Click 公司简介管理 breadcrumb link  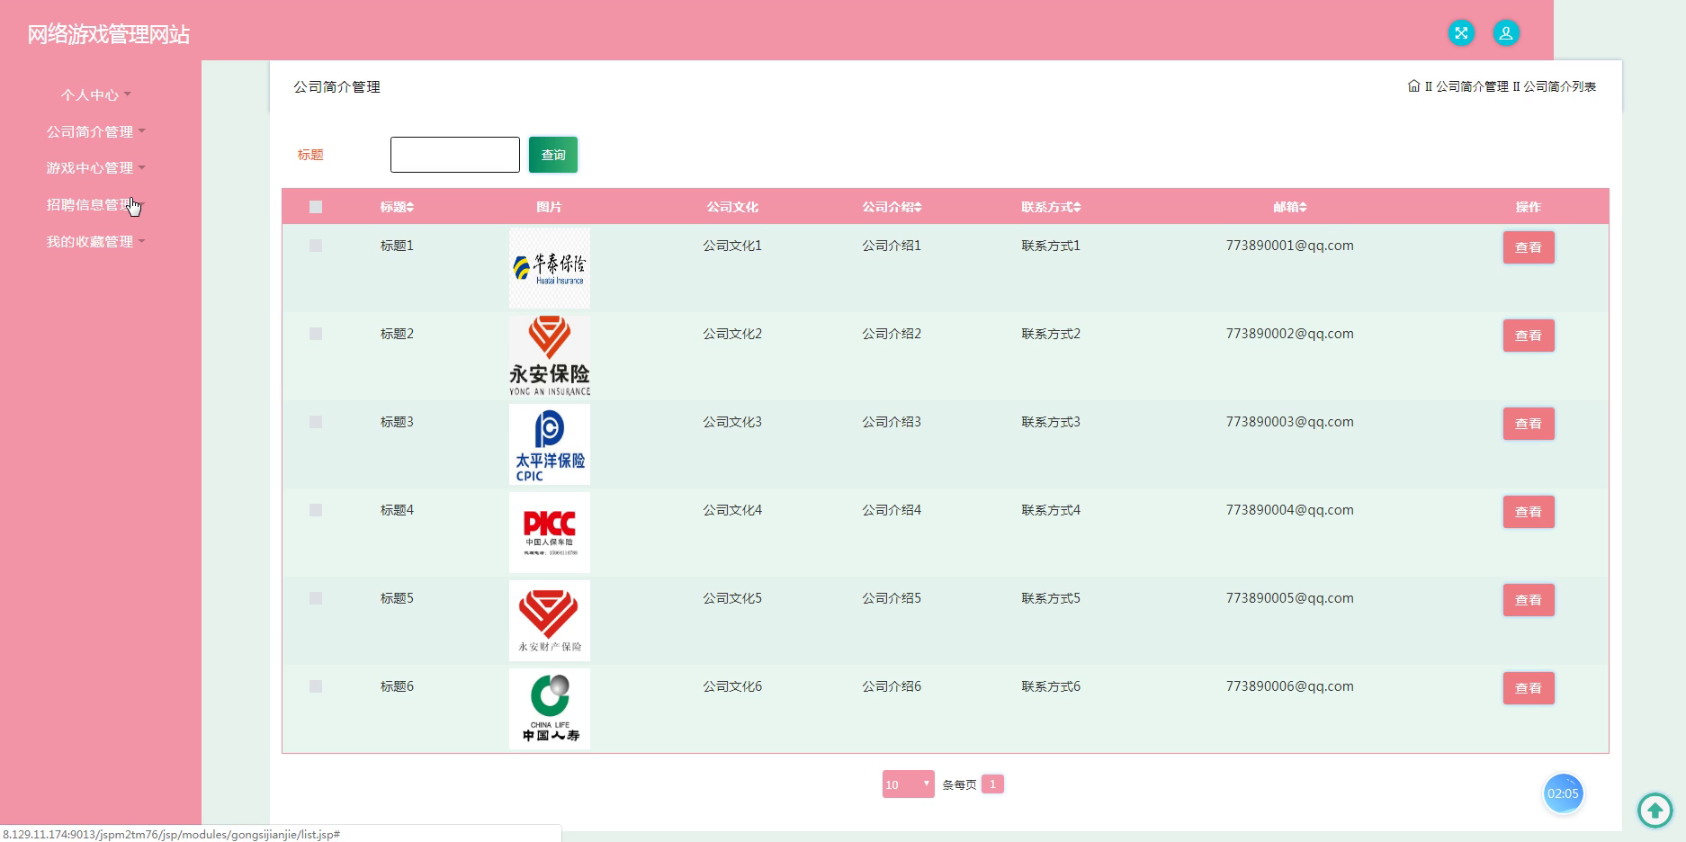1472,86
